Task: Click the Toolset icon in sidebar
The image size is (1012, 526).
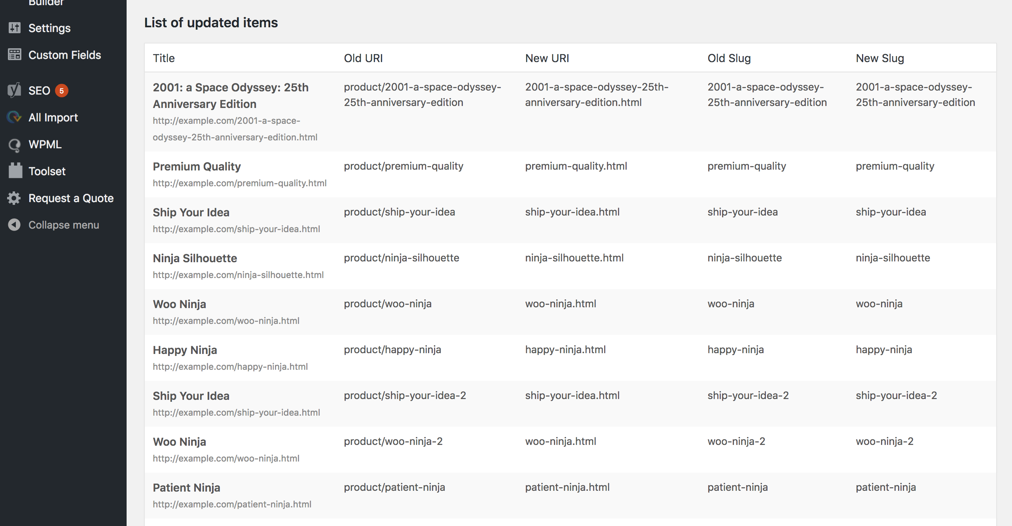Action: (15, 171)
